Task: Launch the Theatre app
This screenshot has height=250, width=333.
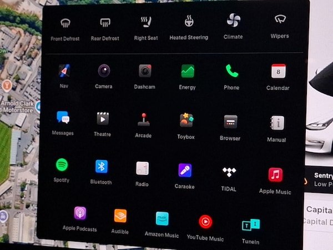Action: [x=102, y=118]
